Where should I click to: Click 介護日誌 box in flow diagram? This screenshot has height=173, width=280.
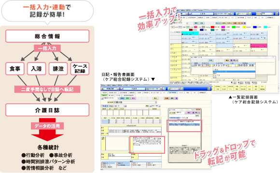(x=47, y=110)
